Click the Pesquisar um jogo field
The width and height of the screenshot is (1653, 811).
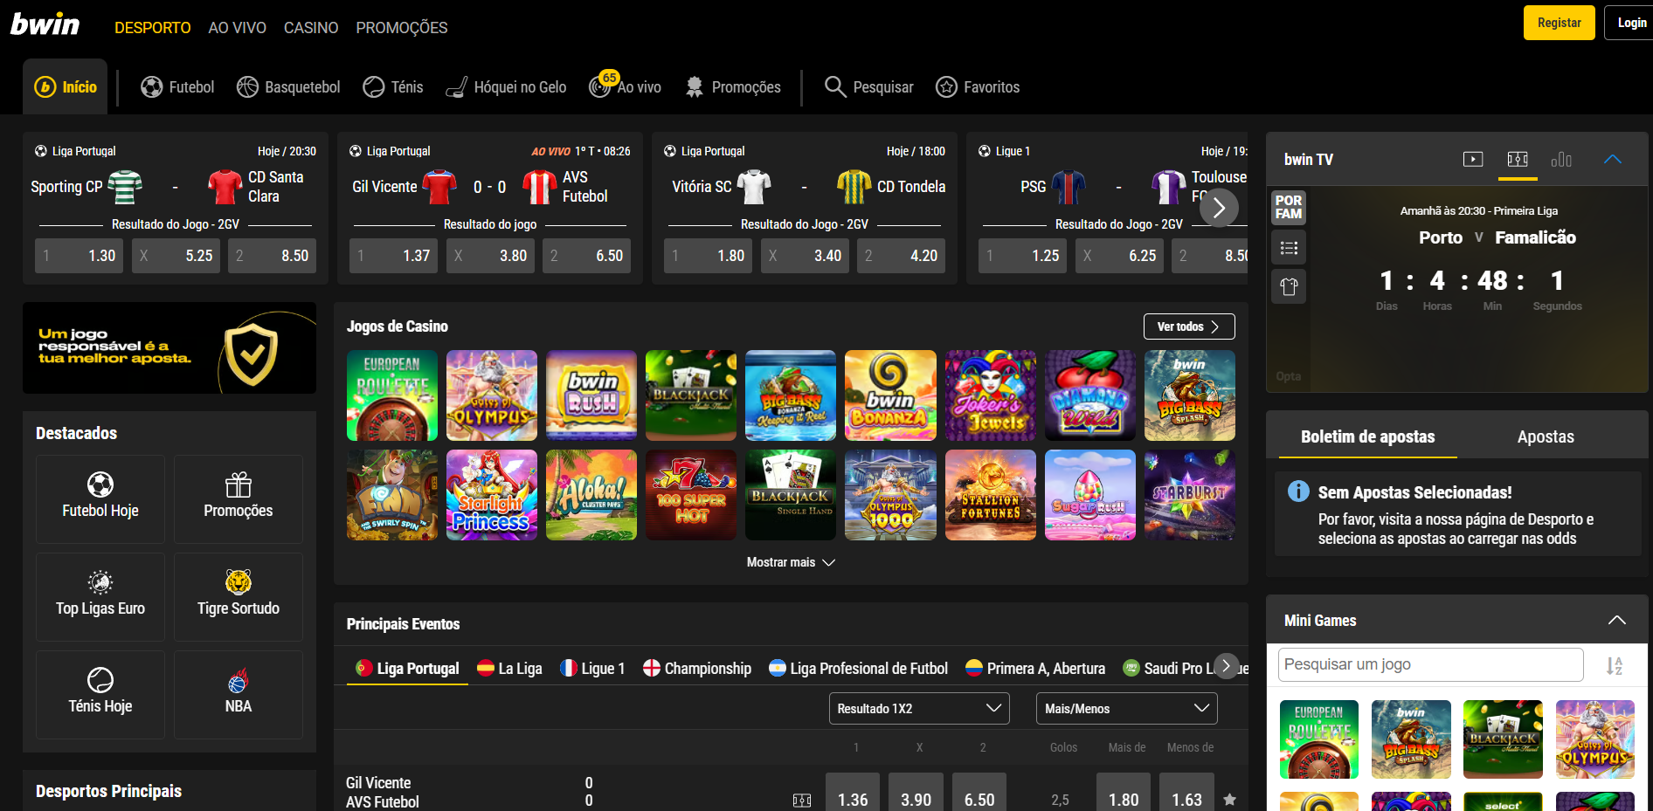1431,664
